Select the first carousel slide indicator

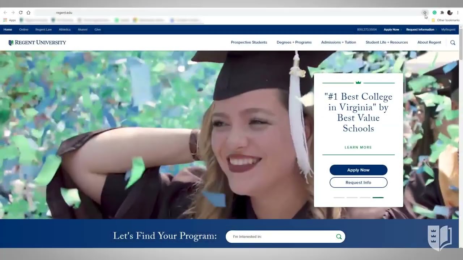(x=339, y=198)
